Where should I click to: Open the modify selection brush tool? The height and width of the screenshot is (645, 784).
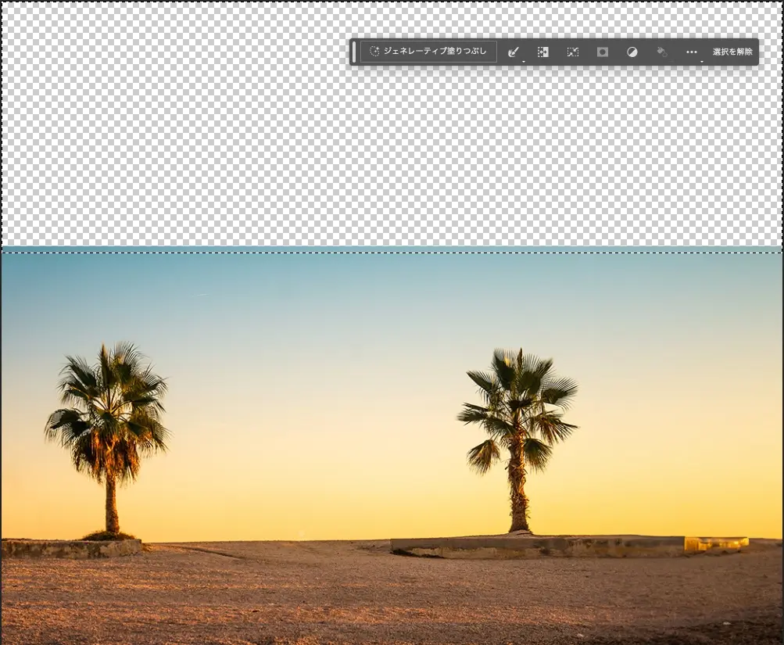[x=514, y=52]
